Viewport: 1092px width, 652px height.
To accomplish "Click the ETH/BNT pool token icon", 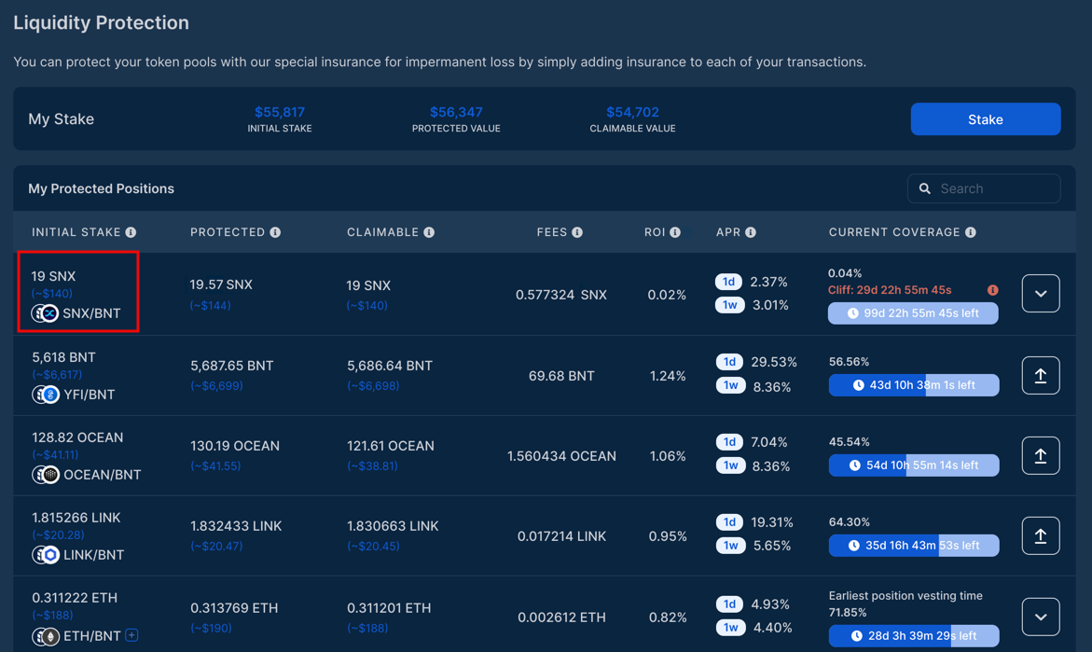I will pyautogui.click(x=46, y=636).
